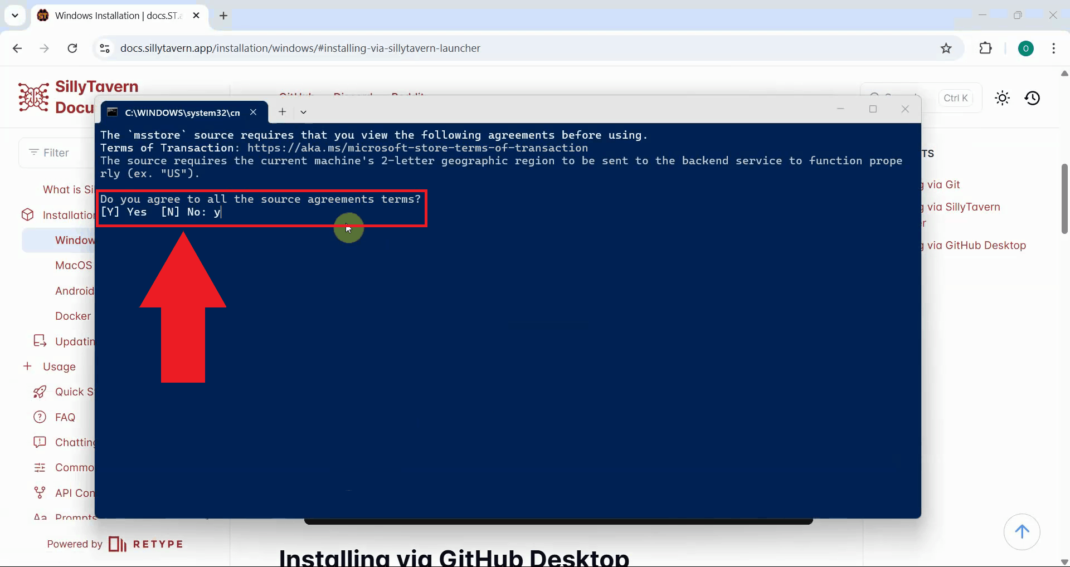Click the page vertical scrollbar thumb
Screen dimensions: 1070x567
[x=1064, y=199]
